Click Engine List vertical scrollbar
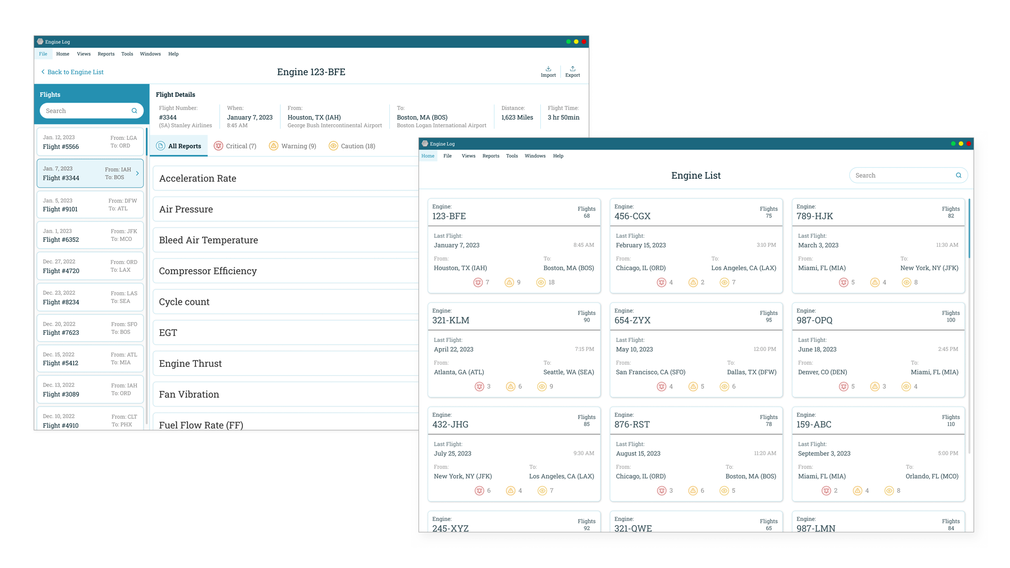Viewport: 1010px width, 568px height. point(969,228)
